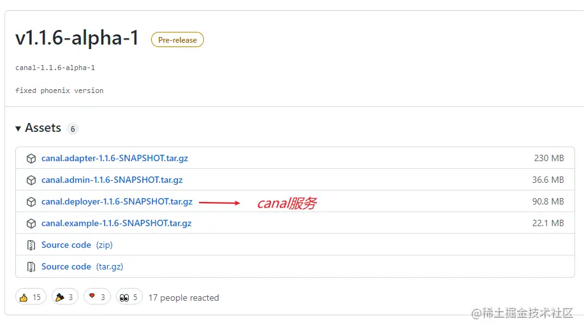Click the Assets count badge 6
The height and width of the screenshot is (330, 584).
(x=73, y=129)
